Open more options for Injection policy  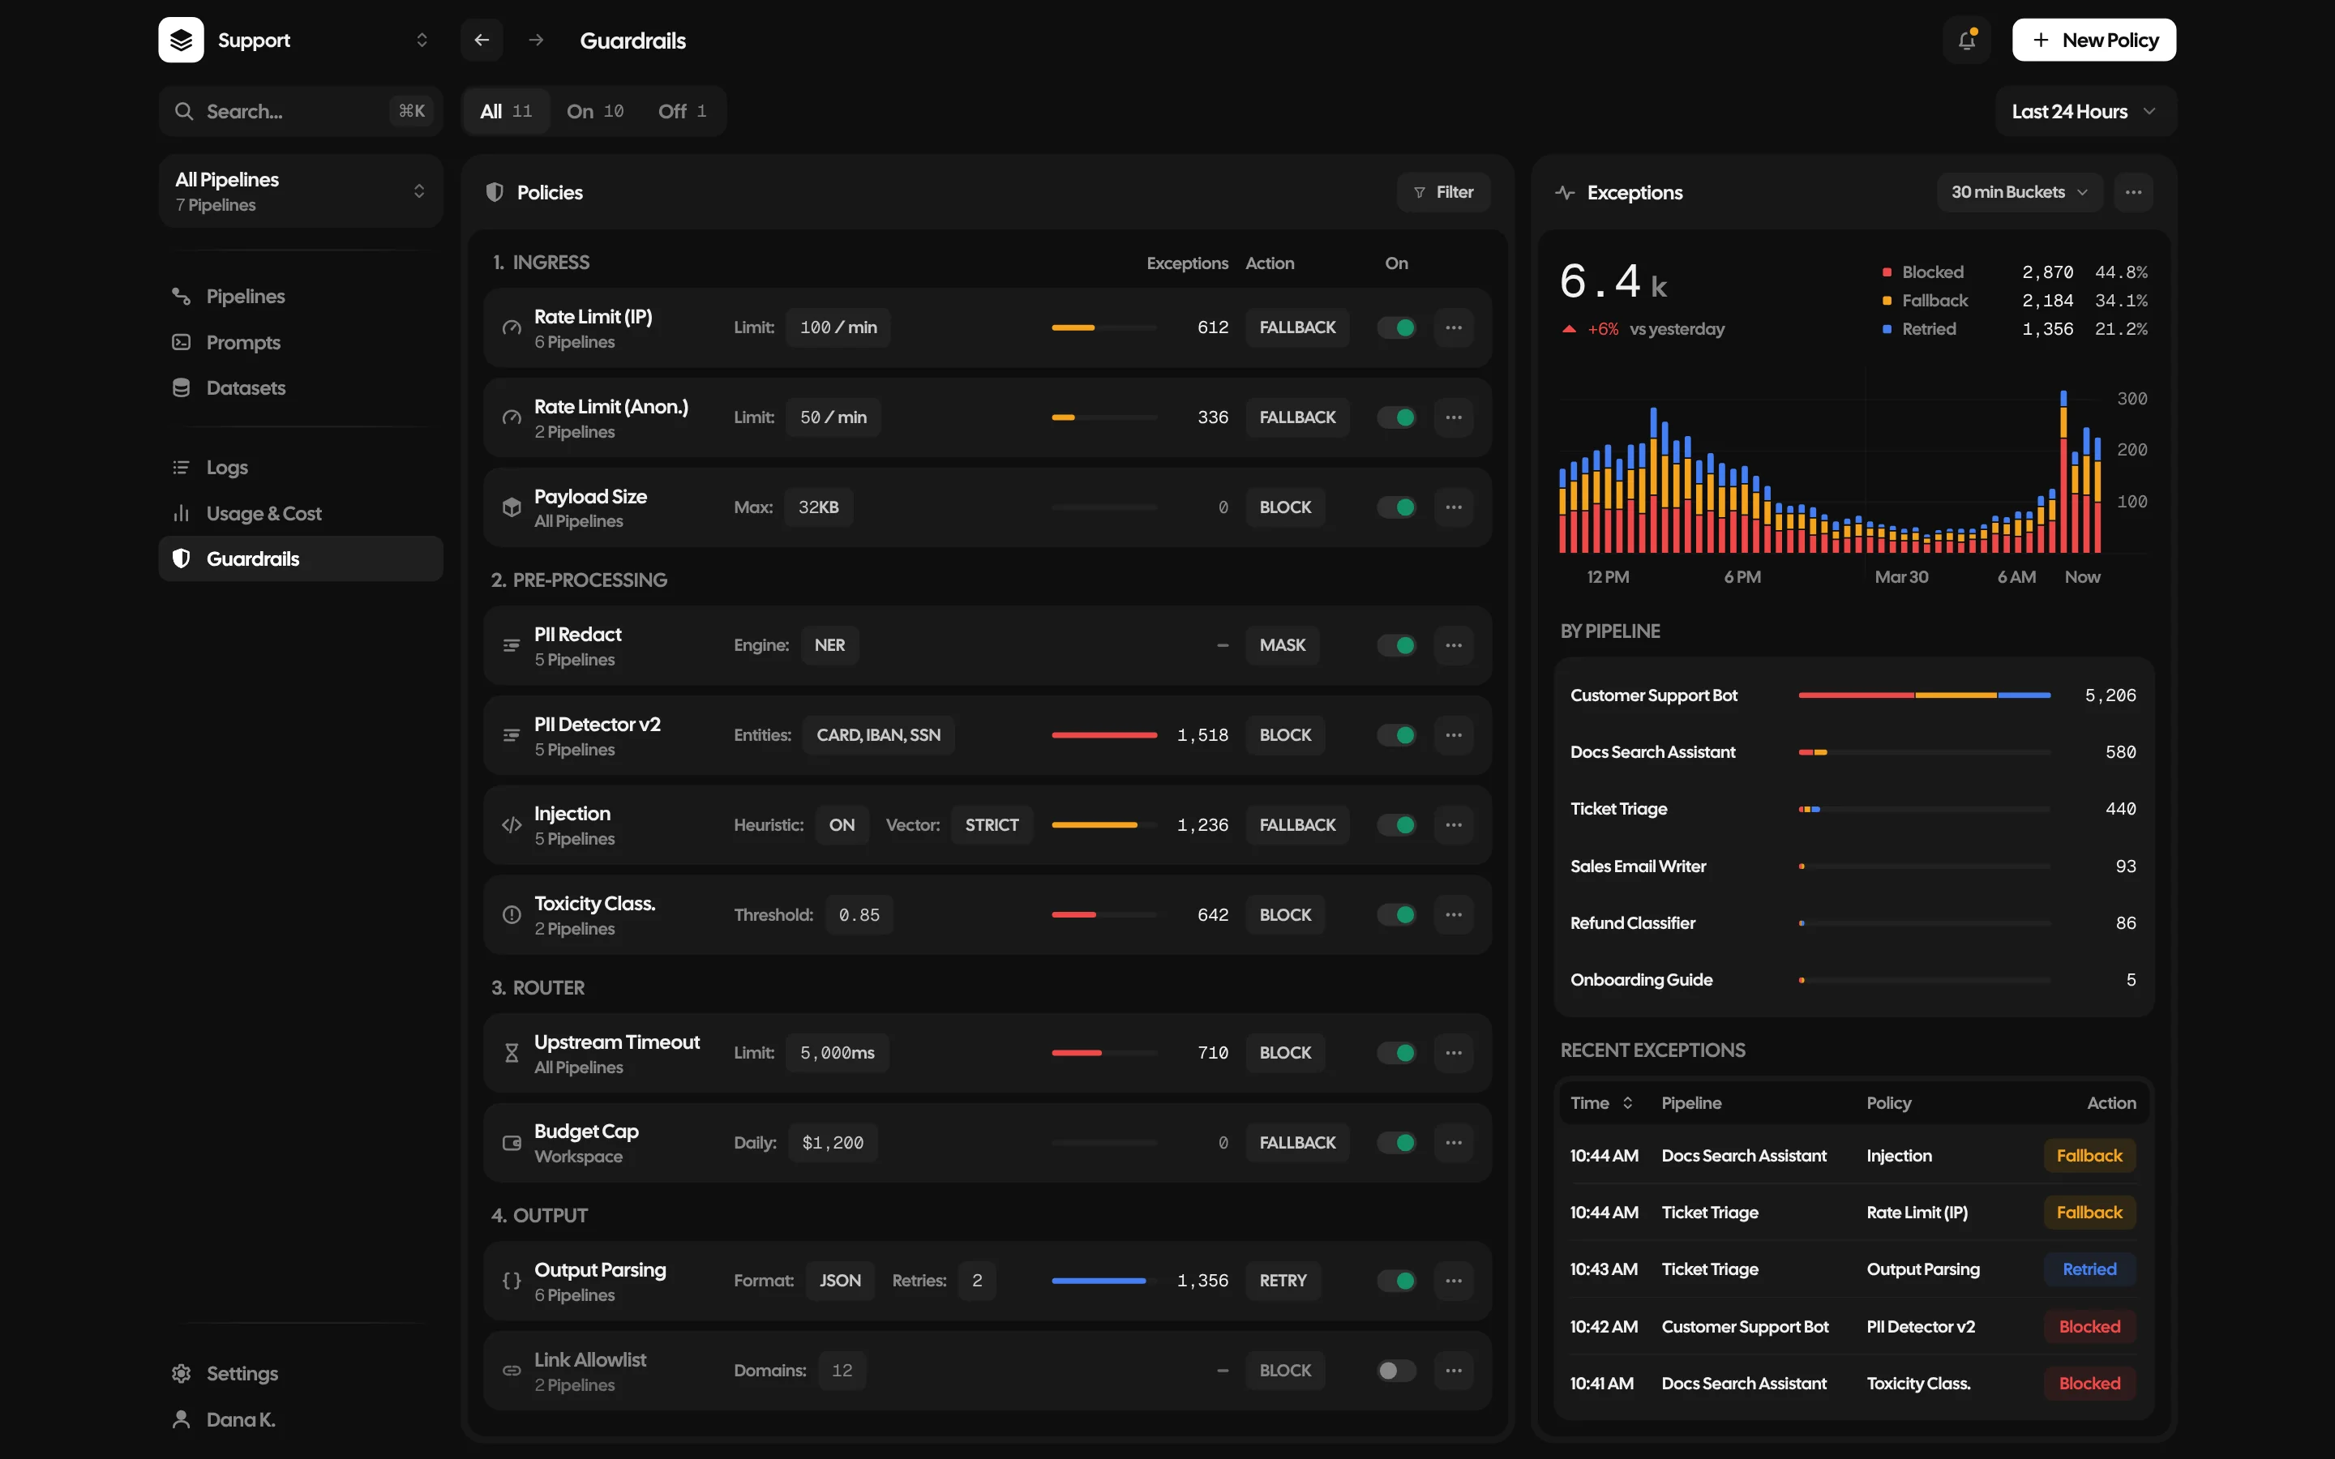click(1453, 825)
